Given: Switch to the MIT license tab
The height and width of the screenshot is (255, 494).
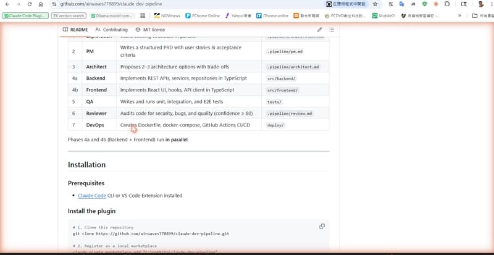Looking at the screenshot, I should click(150, 30).
